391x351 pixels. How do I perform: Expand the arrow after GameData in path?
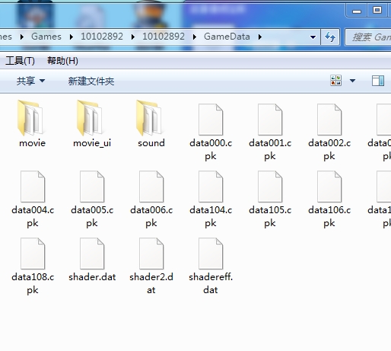(260, 37)
